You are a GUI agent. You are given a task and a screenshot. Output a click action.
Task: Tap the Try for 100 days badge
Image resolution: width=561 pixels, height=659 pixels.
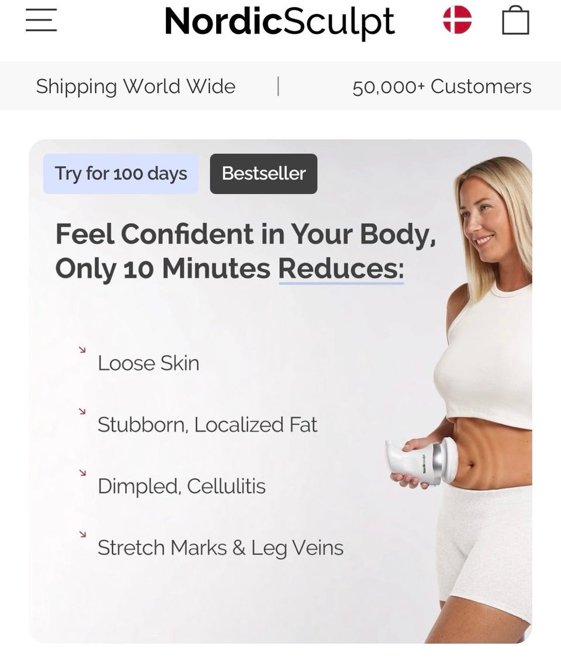click(x=121, y=174)
